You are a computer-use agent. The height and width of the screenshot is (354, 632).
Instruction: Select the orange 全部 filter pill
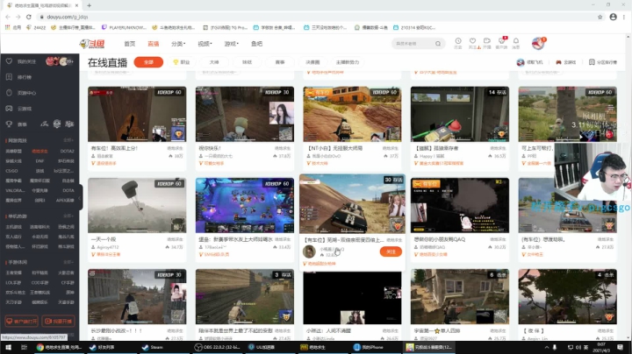[148, 62]
